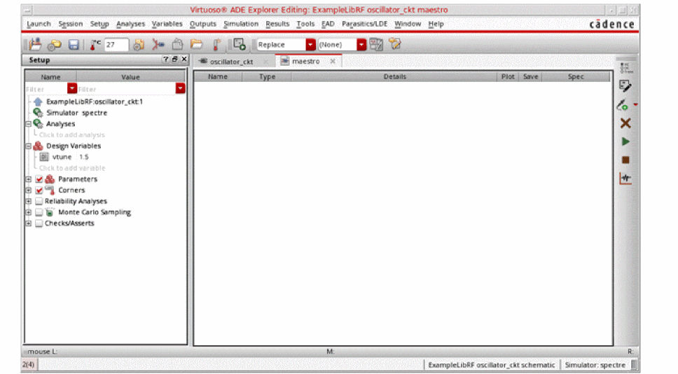
Task: Switch to the oscillator_ckt tab
Action: click(231, 62)
